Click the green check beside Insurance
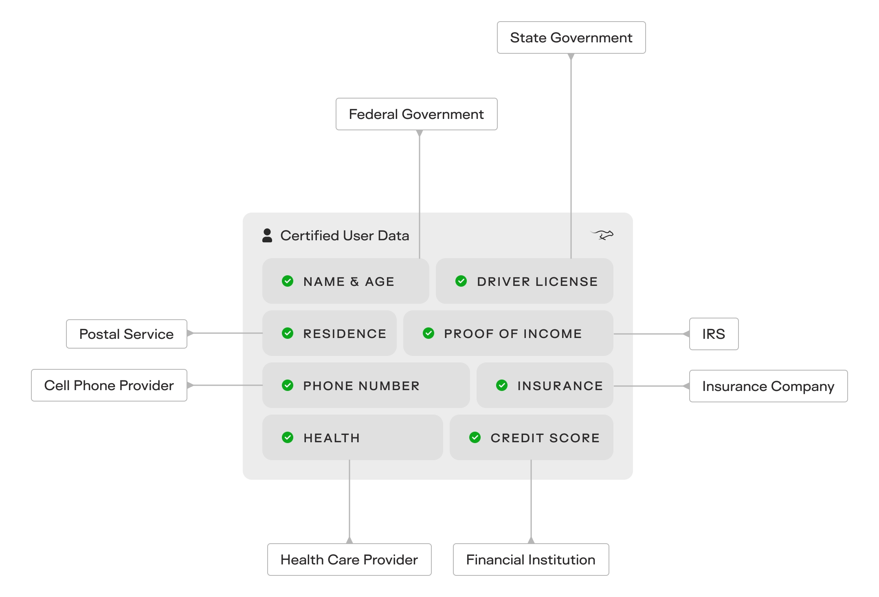 (502, 385)
